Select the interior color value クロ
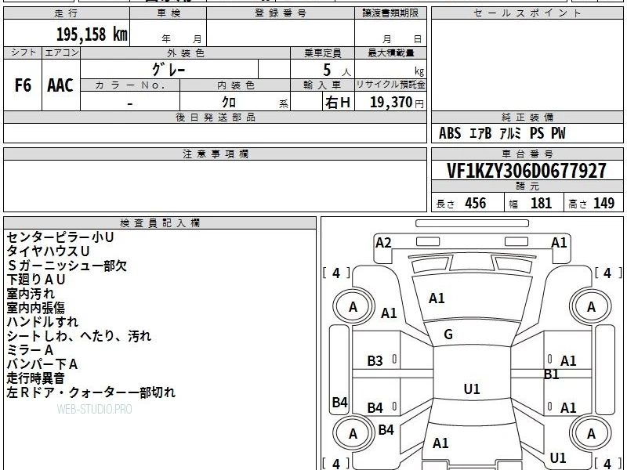Screen dimensions: 627x470 click(x=229, y=102)
